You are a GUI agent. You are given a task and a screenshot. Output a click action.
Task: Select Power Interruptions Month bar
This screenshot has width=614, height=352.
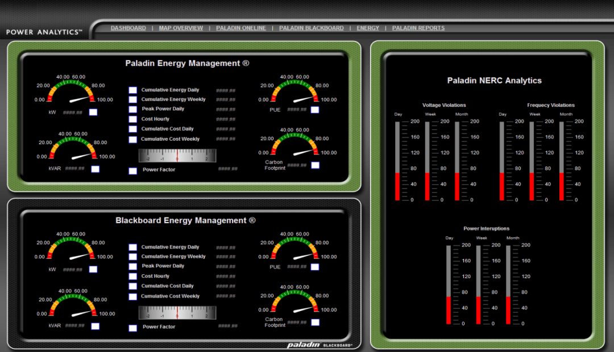(508, 285)
